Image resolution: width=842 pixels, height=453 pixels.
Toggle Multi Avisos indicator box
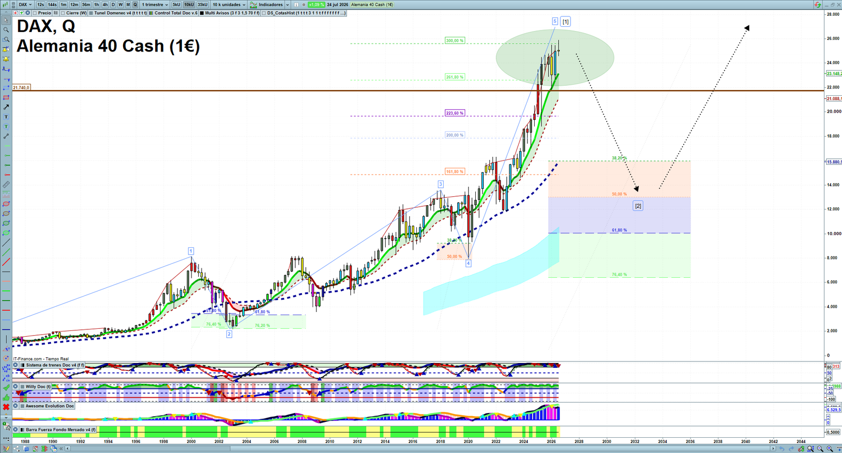pyautogui.click(x=202, y=13)
